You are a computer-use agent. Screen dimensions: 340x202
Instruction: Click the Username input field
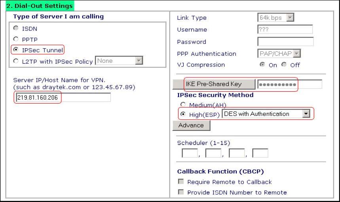point(285,29)
